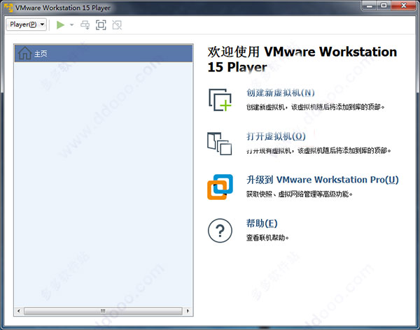The height and width of the screenshot is (330, 420).
Task: Click the open virtual machine icon
Action: click(219, 143)
